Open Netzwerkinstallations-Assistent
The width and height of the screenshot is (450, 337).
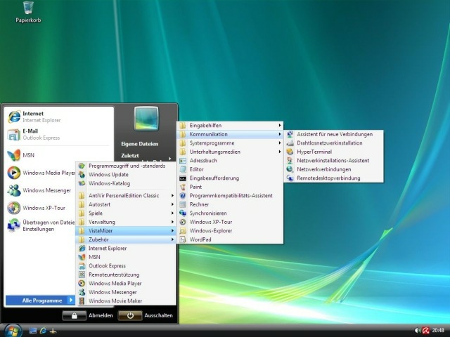pyautogui.click(x=334, y=161)
